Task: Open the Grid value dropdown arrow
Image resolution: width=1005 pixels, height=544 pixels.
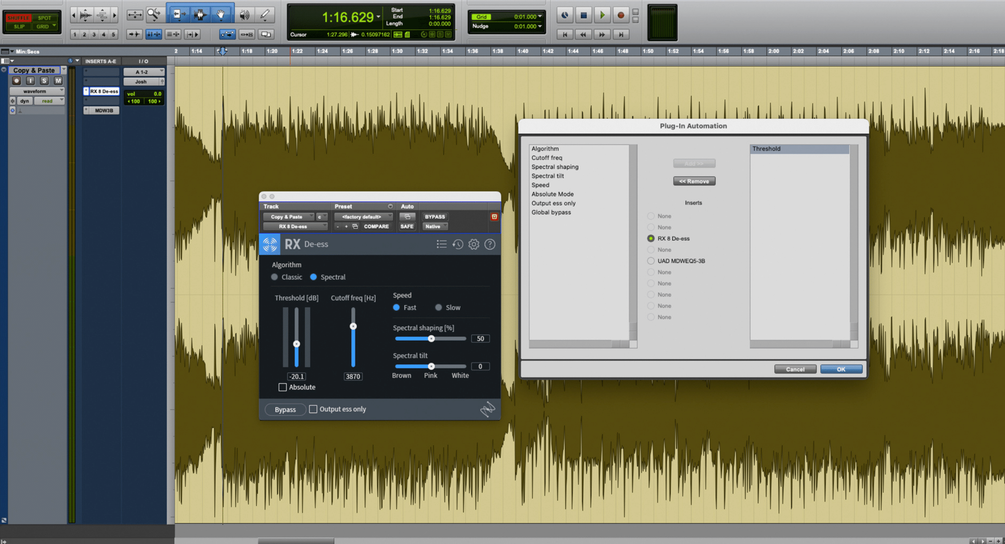Action: click(540, 16)
